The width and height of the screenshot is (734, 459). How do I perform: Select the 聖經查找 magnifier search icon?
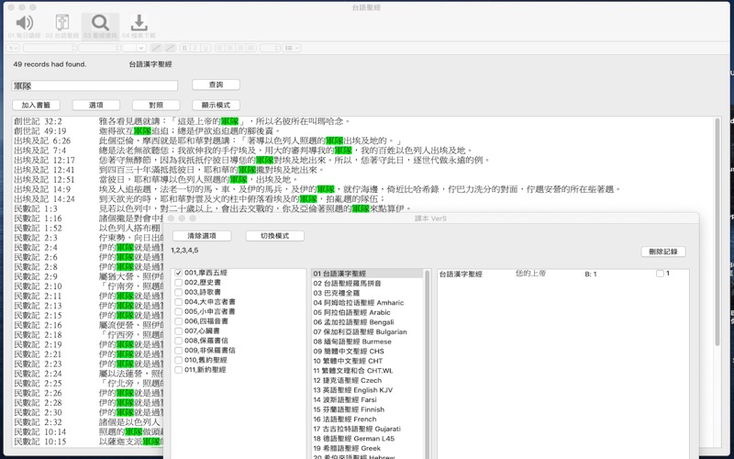[x=100, y=25]
